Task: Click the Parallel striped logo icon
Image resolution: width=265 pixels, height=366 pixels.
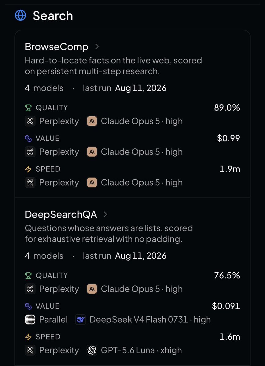Action: coord(30,320)
